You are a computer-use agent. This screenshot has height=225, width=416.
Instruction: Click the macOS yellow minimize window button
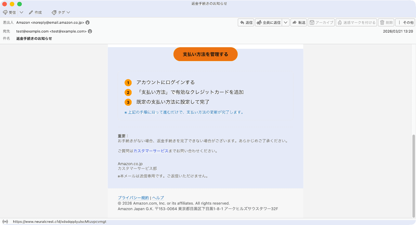pyautogui.click(x=12, y=4)
